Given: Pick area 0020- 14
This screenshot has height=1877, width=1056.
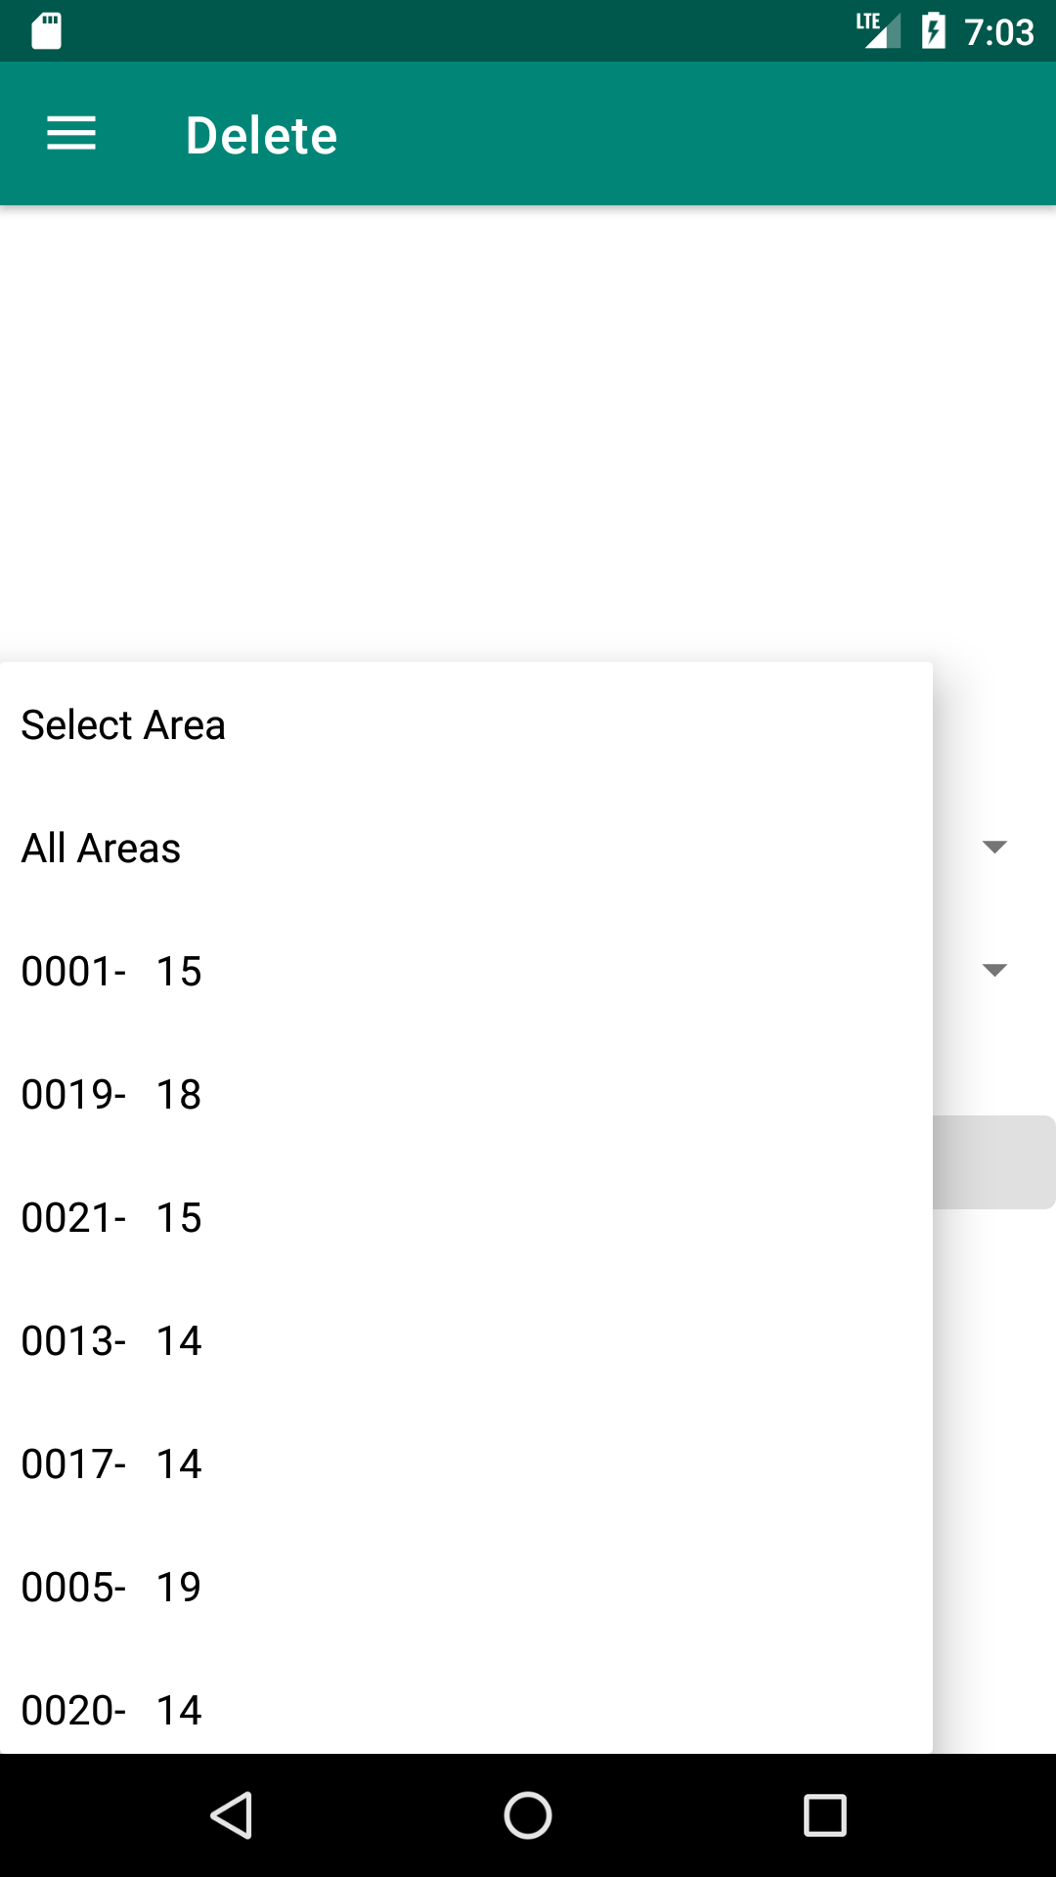Looking at the screenshot, I should click(x=465, y=1711).
